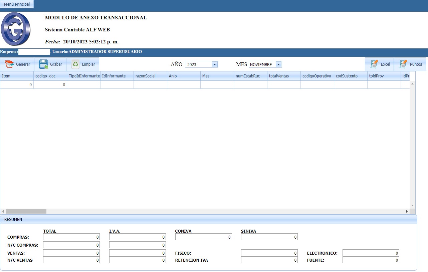Screen dimensions: 428x272
Task: Click the RETENCION IVA input box
Action: click(269, 260)
